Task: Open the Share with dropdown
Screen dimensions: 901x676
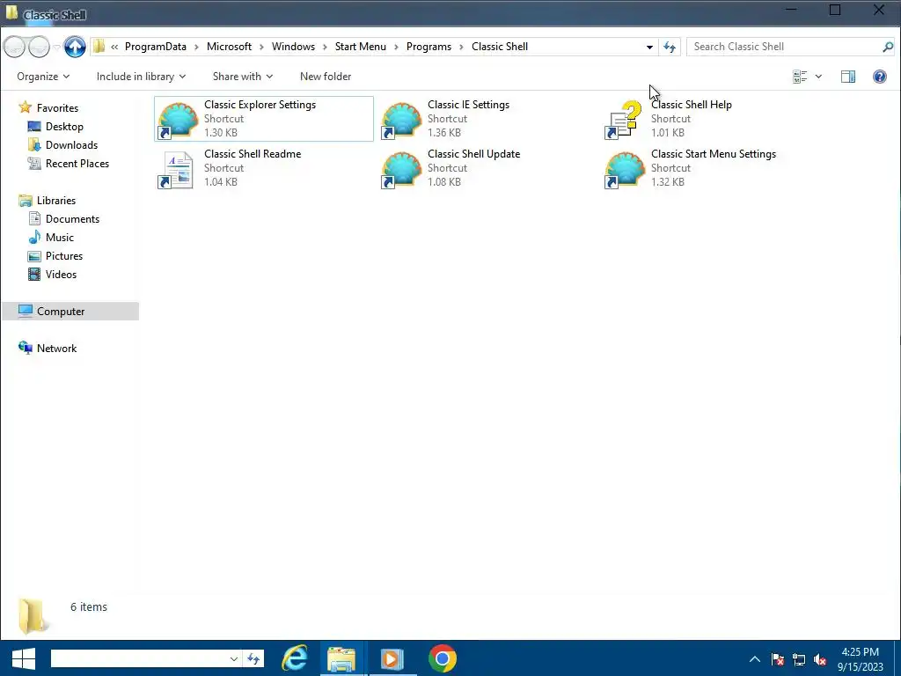Action: click(243, 77)
